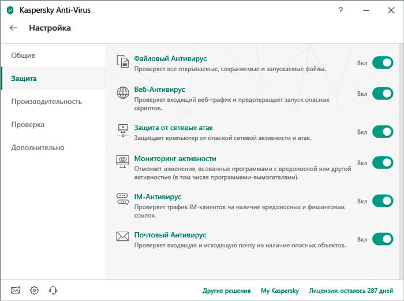
Task: Click description text starting 'Проверяет все открываемые'
Action: (x=230, y=69)
